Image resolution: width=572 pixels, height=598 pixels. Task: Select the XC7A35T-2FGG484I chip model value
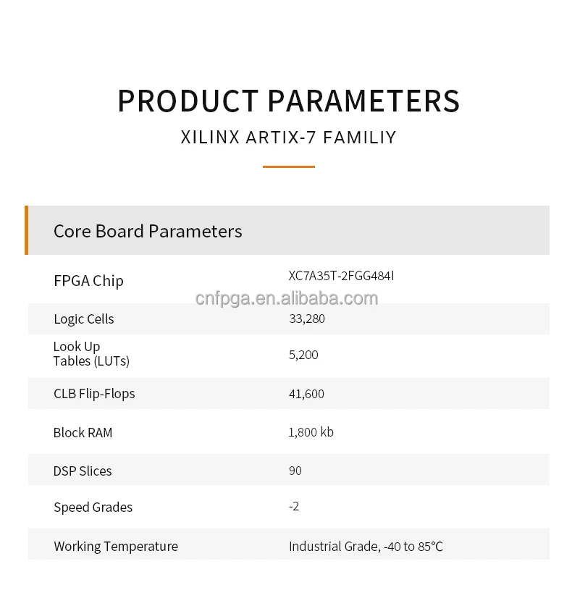click(x=341, y=276)
